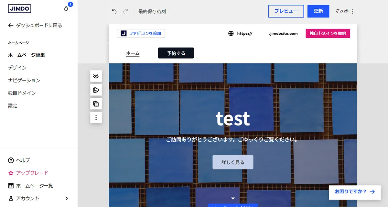Image resolution: width=388 pixels, height=207 pixels.
Task: Undo the last change
Action: click(113, 11)
